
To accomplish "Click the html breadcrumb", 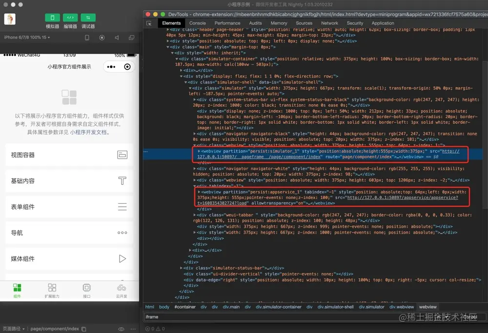I will coord(149,307).
